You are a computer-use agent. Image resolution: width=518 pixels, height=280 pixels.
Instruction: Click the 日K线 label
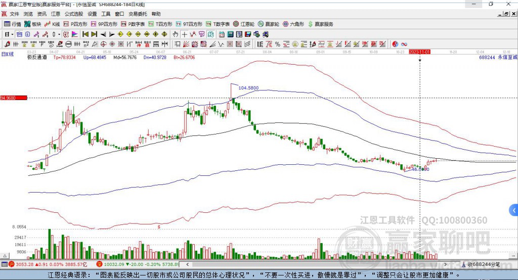(x=8, y=54)
